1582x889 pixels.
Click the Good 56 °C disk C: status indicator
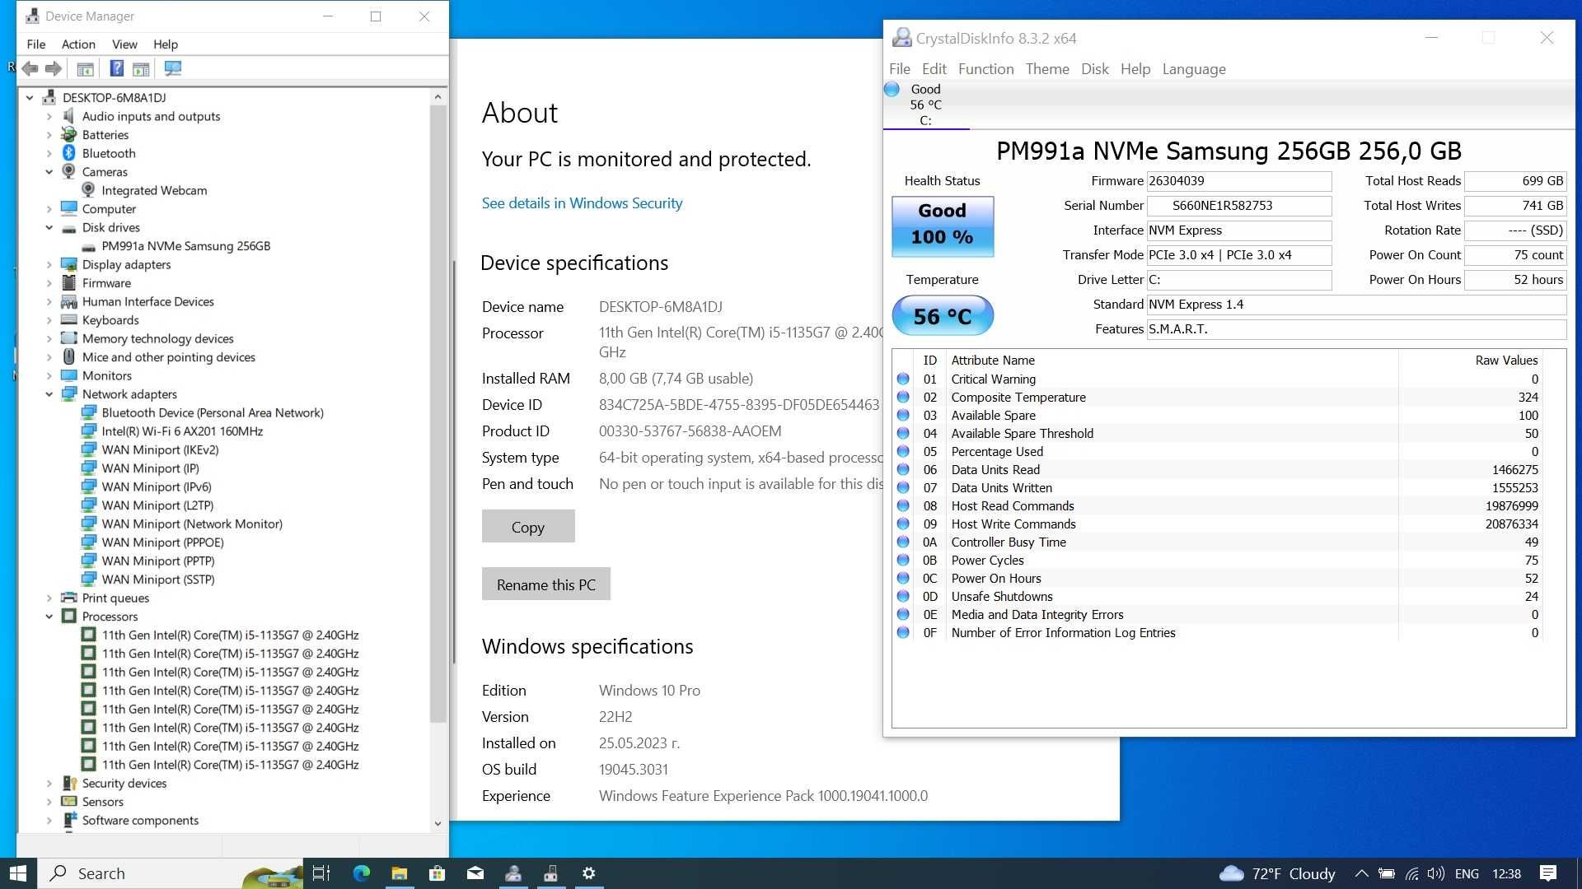coord(925,105)
